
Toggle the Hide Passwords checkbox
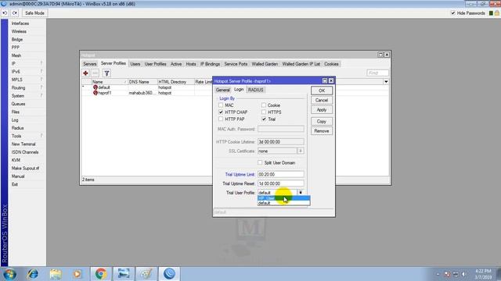452,13
